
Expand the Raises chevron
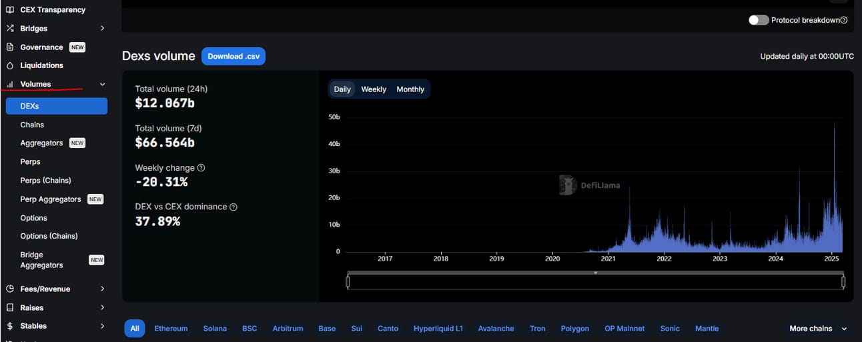point(102,307)
